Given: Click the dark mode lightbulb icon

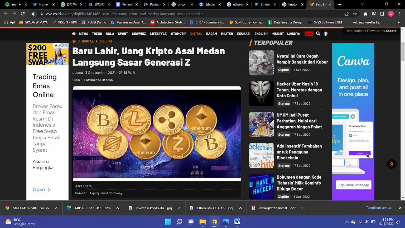Looking at the screenshot, I should [326, 34].
